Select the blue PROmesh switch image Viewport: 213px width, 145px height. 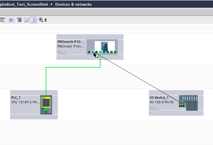(x=104, y=46)
